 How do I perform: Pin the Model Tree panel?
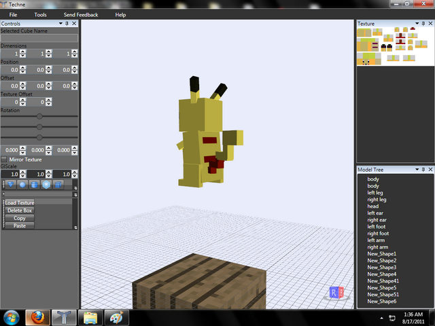(x=423, y=169)
